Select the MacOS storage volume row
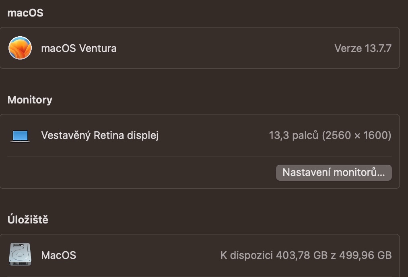Screen dimensions: 408x277 [161, 255]
